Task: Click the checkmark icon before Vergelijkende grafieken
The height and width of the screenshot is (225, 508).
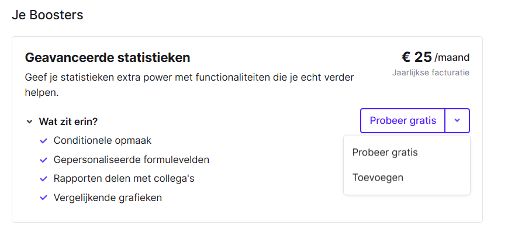Action: [43, 198]
